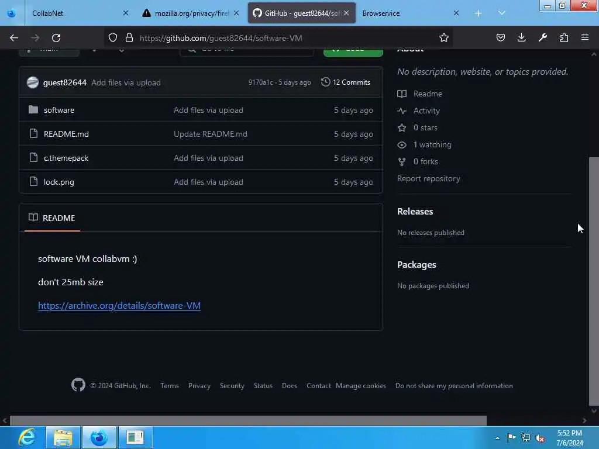The height and width of the screenshot is (449, 599).
Task: Open the 'Update README.md' commit message
Action: pos(210,134)
